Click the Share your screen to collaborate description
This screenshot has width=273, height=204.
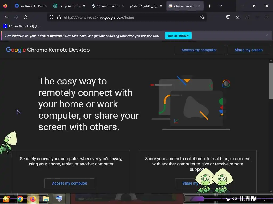pyautogui.click(x=198, y=164)
